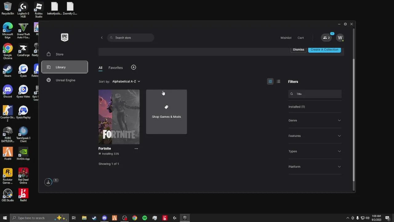The height and width of the screenshot is (222, 394).
Task: Click the Installing 33% status text
Action: [110, 154]
